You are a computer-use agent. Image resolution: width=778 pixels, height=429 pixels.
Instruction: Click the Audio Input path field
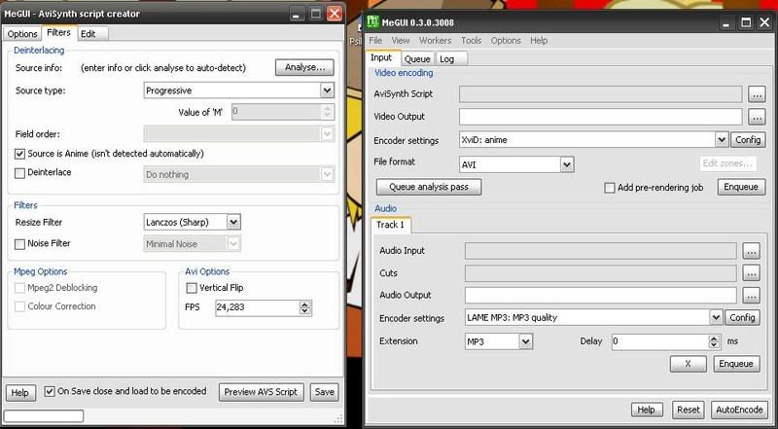600,251
